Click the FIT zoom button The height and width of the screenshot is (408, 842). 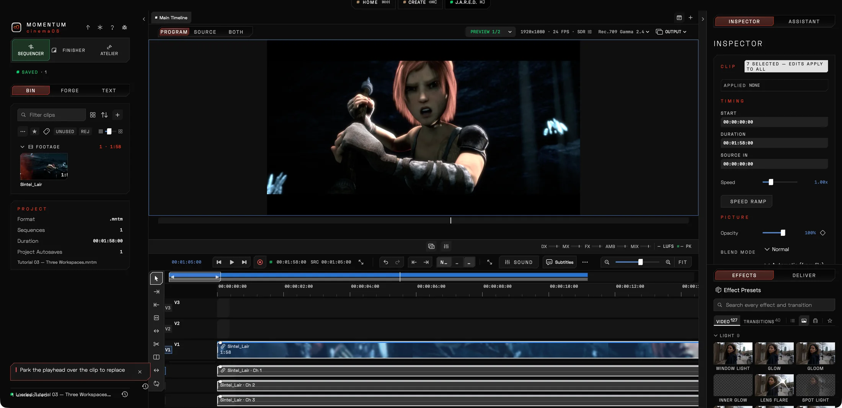(x=682, y=262)
